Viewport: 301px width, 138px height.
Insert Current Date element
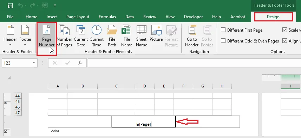coord(81,36)
